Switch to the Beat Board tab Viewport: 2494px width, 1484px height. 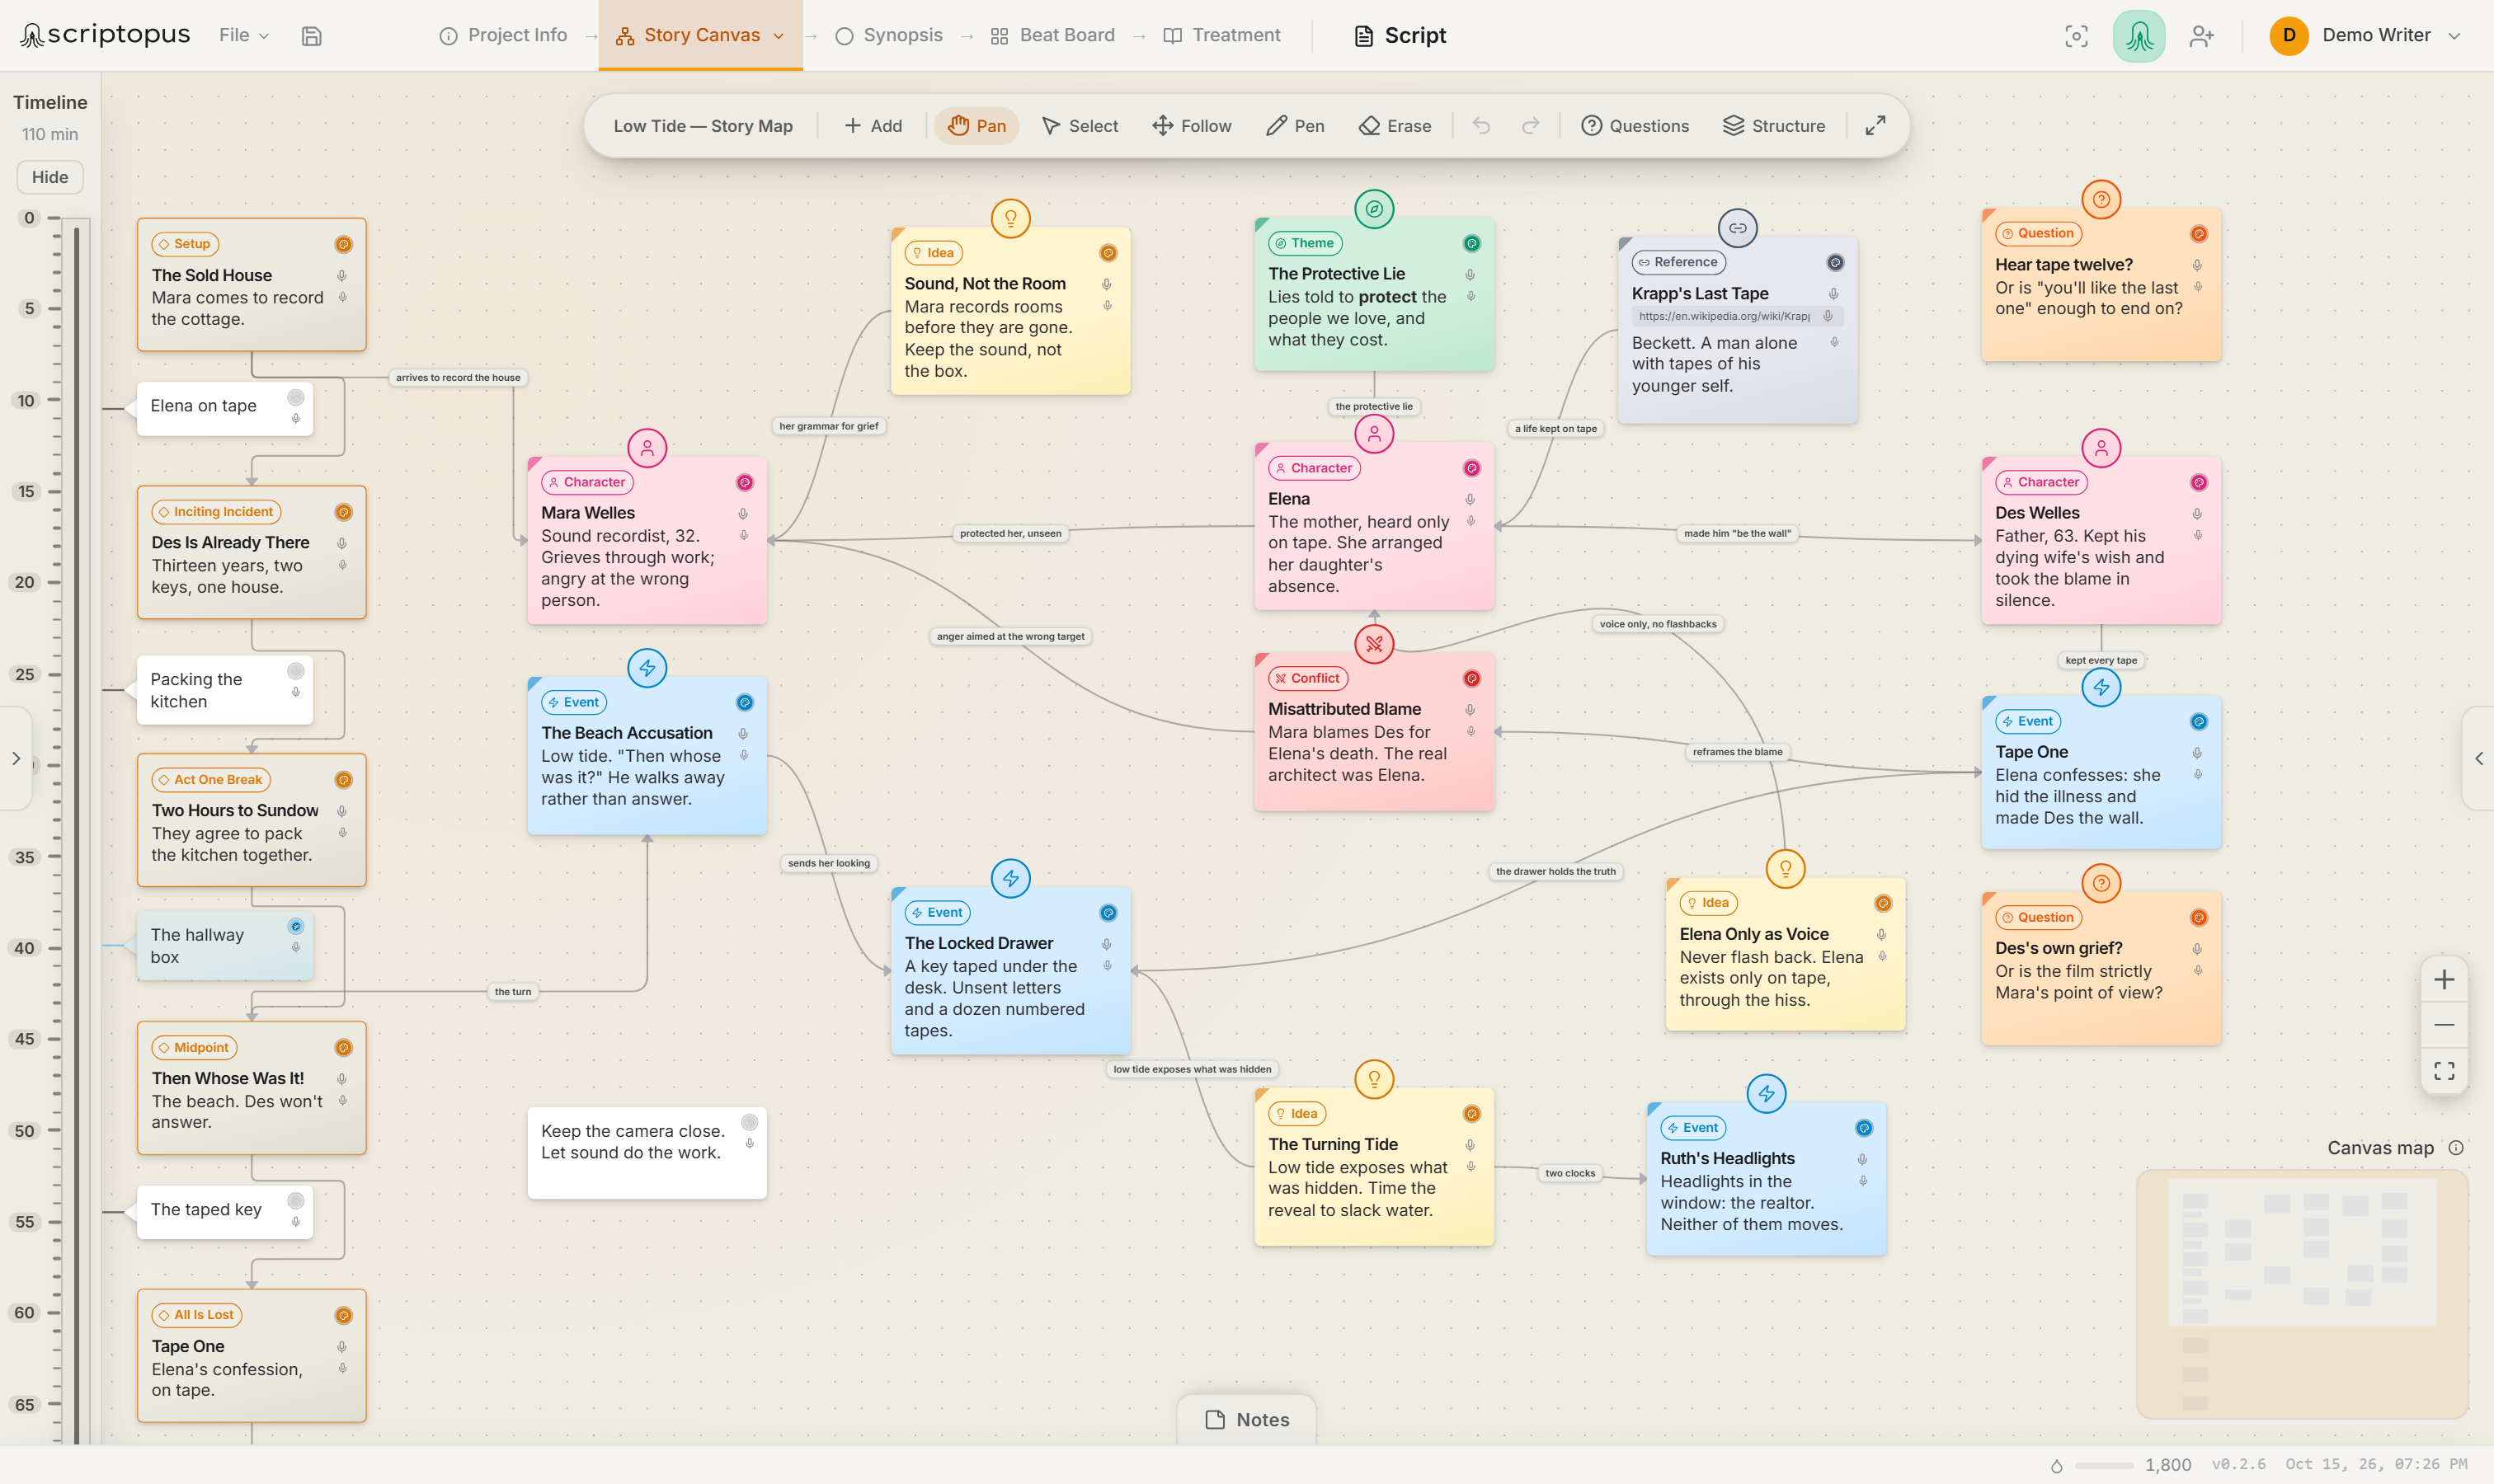(x=1052, y=36)
